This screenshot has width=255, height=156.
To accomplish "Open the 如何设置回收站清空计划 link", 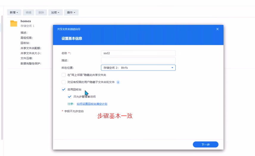I will pyautogui.click(x=92, y=104).
